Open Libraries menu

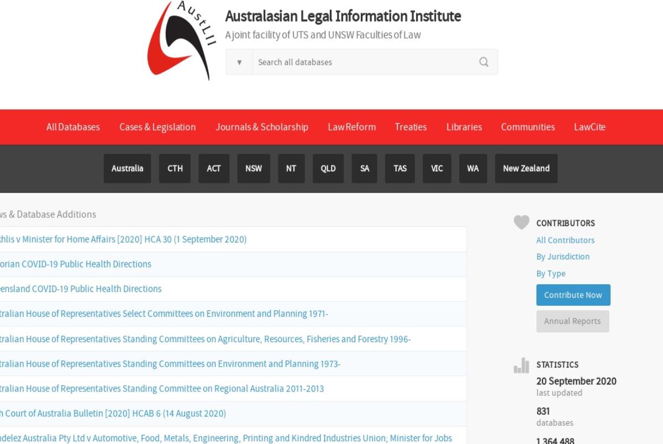pyautogui.click(x=464, y=127)
